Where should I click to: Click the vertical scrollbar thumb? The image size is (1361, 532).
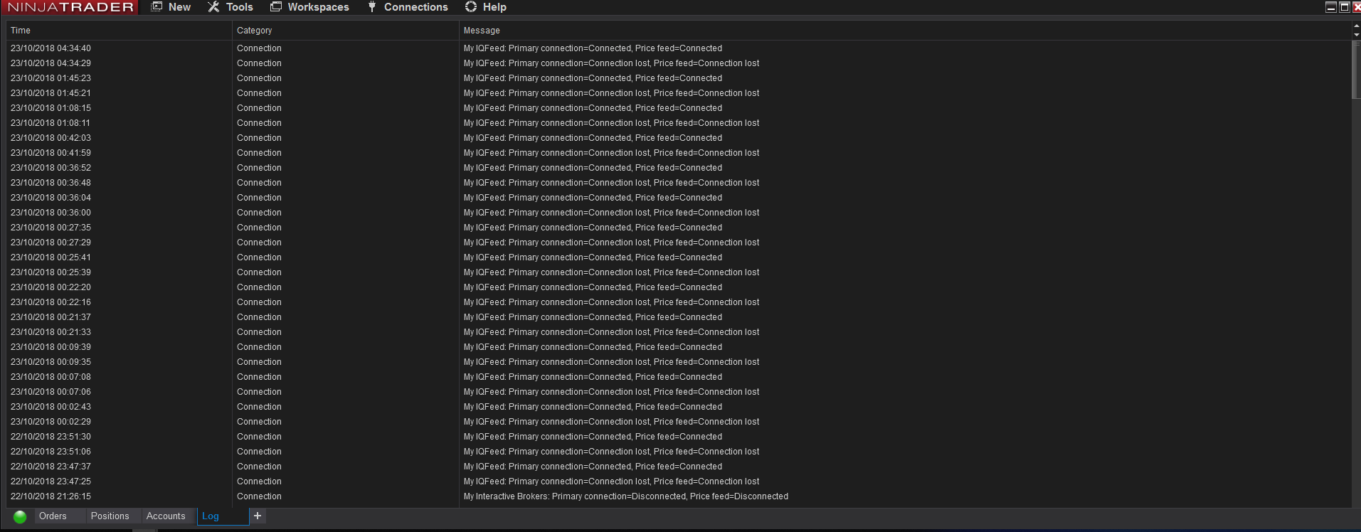(x=1356, y=70)
